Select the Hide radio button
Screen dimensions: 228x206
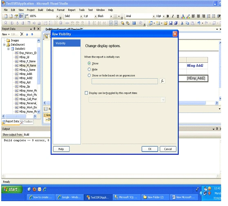89,69
